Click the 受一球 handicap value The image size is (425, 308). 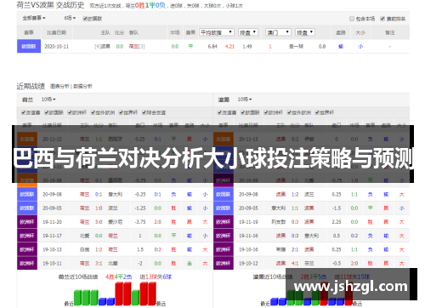pos(296,47)
